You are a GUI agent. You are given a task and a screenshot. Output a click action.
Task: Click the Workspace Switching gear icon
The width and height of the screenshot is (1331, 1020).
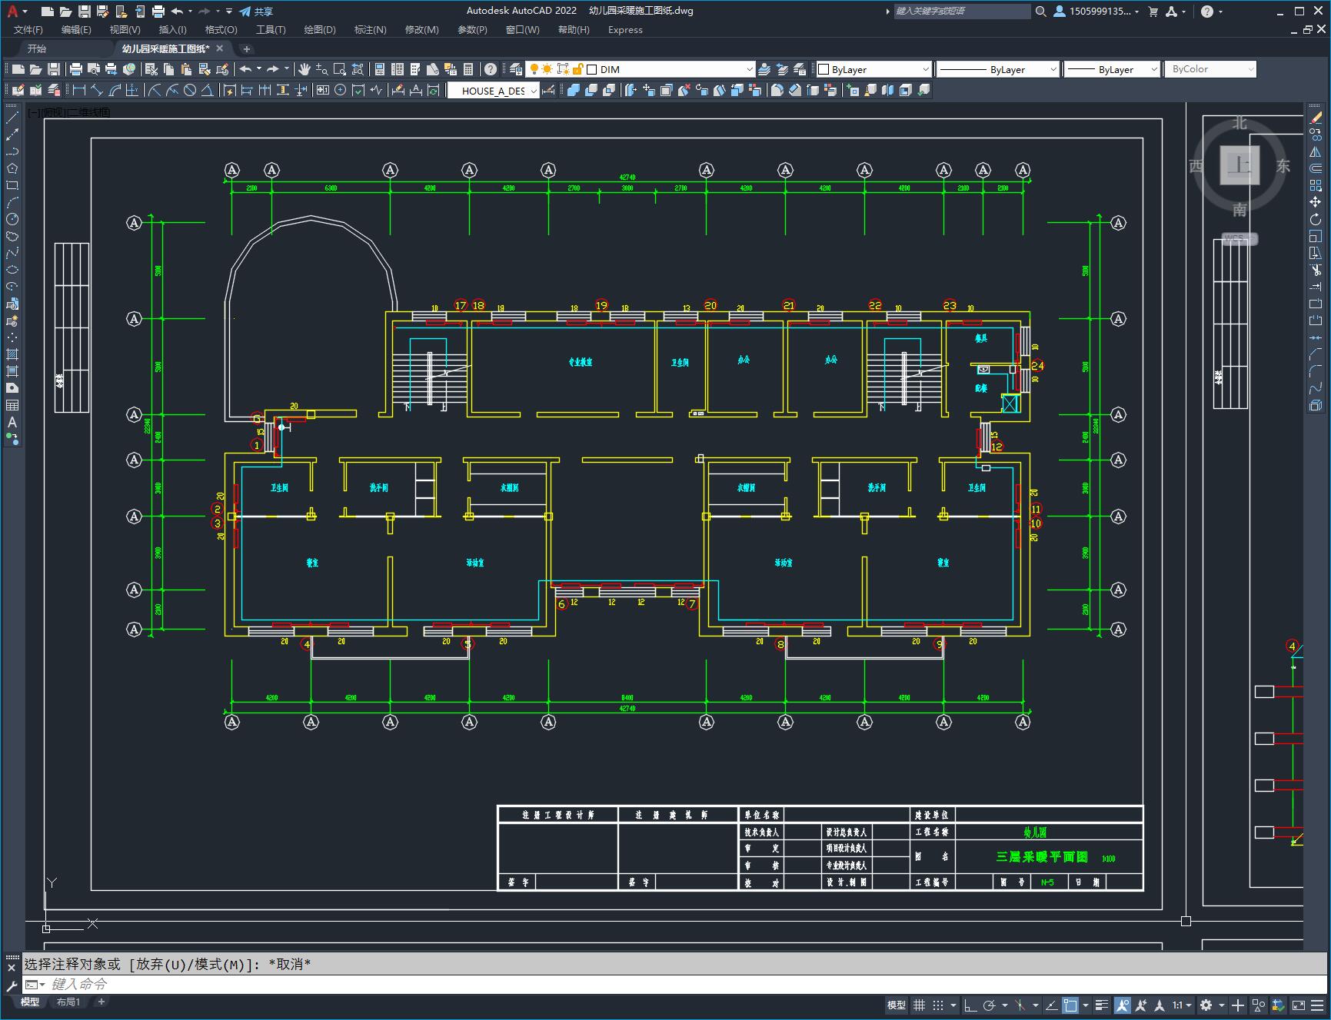click(x=1206, y=1005)
